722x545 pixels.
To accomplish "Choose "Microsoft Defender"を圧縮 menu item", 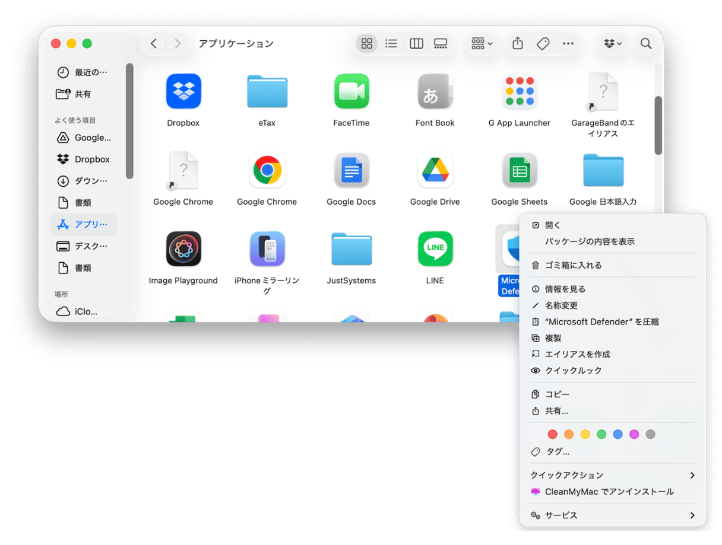I will click(613, 321).
